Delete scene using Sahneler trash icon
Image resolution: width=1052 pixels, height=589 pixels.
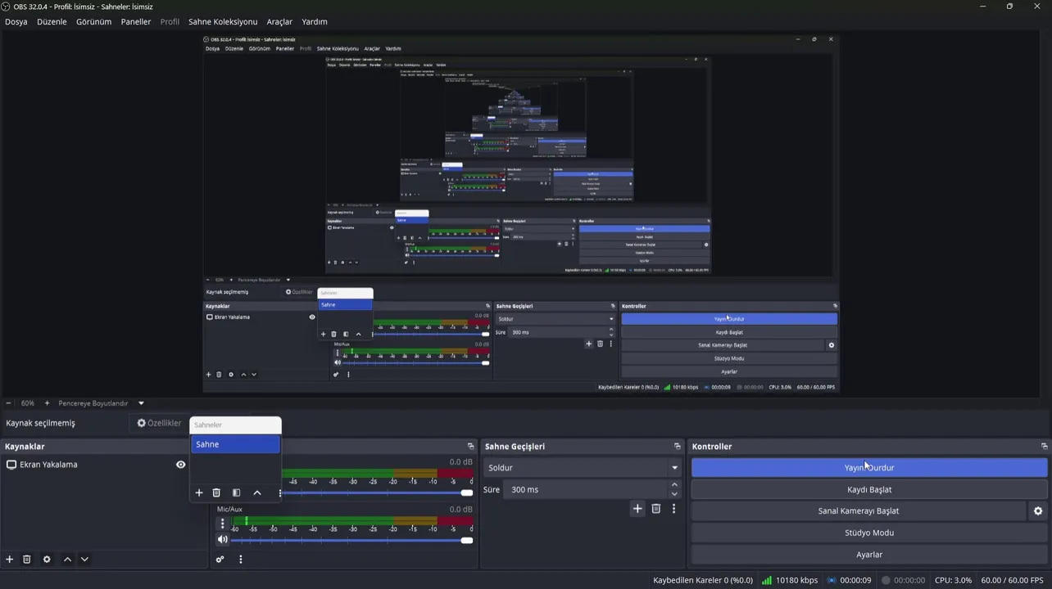click(x=216, y=492)
